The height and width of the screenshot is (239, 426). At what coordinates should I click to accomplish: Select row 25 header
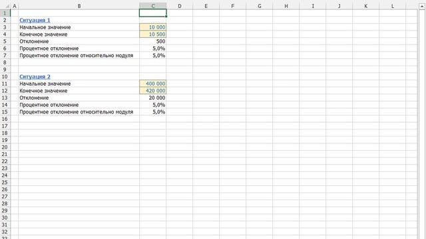(5, 182)
